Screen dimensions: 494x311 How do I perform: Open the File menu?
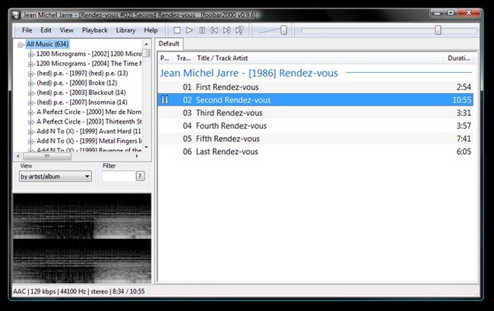pos(27,30)
